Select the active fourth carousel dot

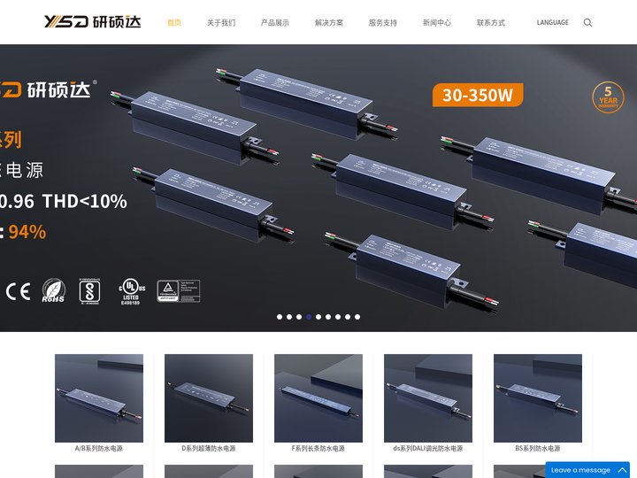point(309,317)
